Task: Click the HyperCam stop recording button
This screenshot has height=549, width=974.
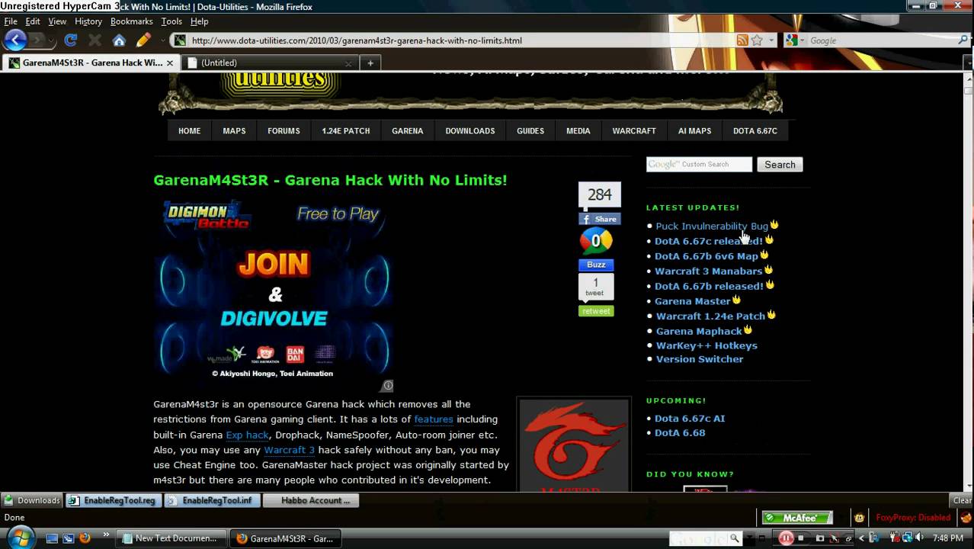Action: click(x=801, y=538)
